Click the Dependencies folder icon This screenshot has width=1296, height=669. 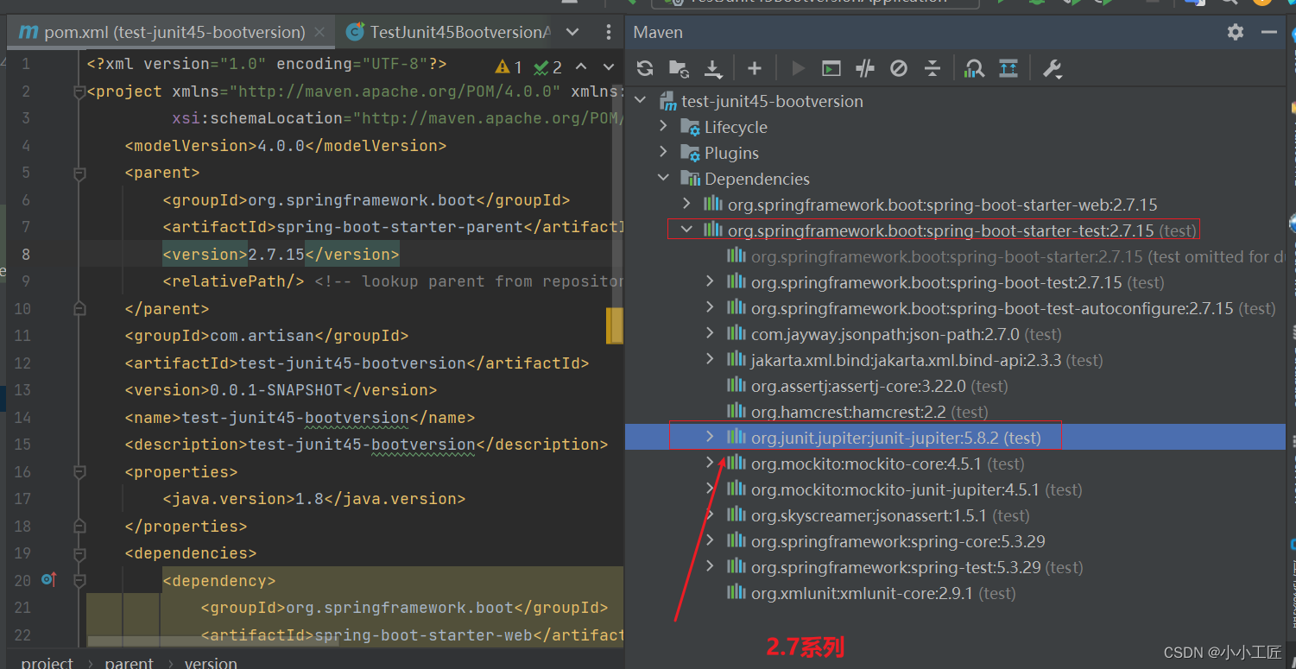[x=690, y=179]
